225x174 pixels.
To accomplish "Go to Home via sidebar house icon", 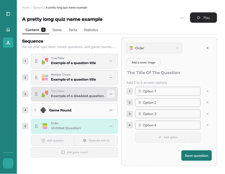I will click(8, 30).
